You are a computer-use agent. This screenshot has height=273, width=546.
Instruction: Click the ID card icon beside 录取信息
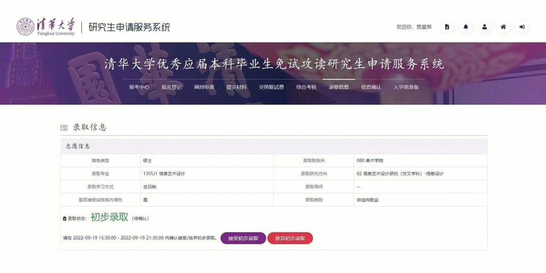pyautogui.click(x=64, y=128)
